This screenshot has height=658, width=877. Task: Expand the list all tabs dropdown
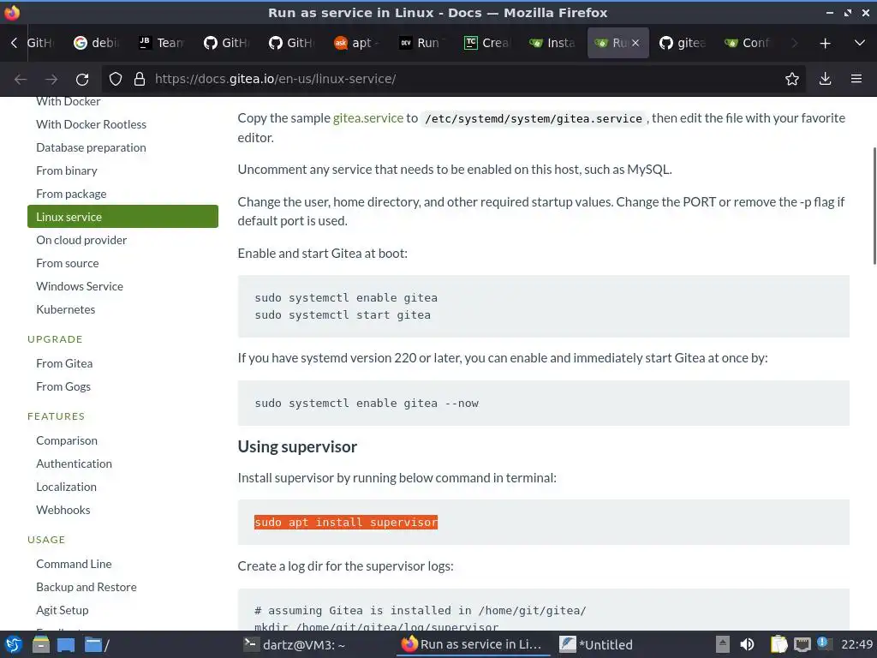860,43
